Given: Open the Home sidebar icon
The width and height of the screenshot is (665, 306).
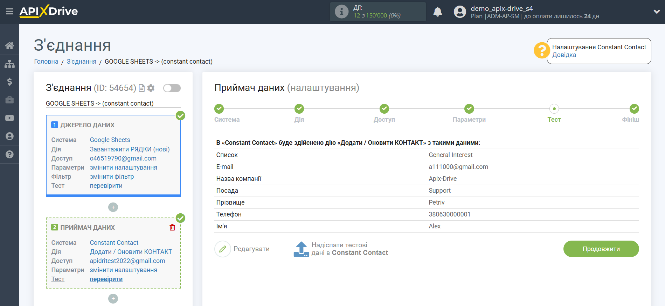Looking at the screenshot, I should 9,45.
